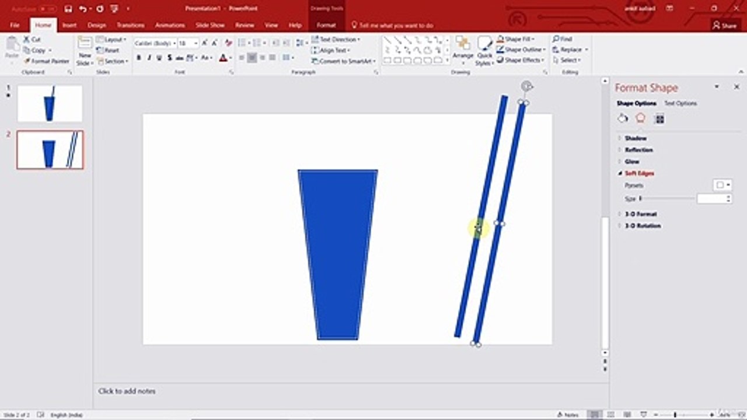747x420 pixels.
Task: Click the Replace button
Action: (x=570, y=50)
